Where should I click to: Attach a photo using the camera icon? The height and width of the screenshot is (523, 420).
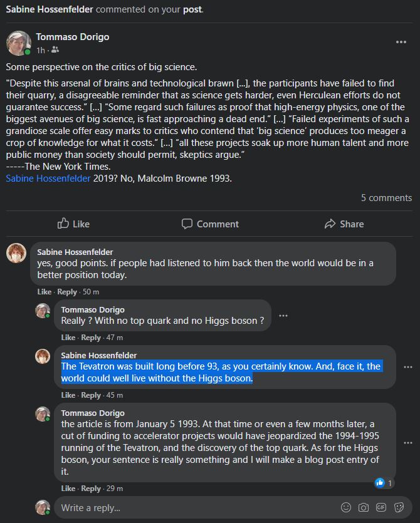pyautogui.click(x=364, y=507)
